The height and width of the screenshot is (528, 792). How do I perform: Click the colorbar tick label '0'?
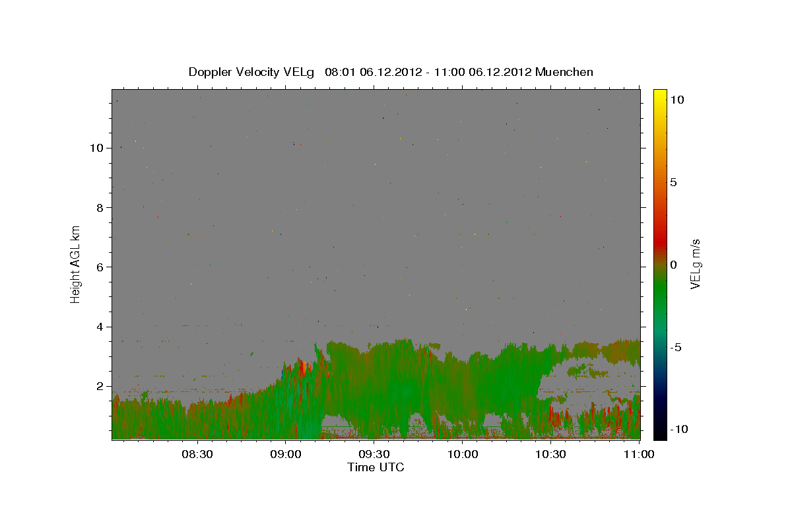click(673, 265)
